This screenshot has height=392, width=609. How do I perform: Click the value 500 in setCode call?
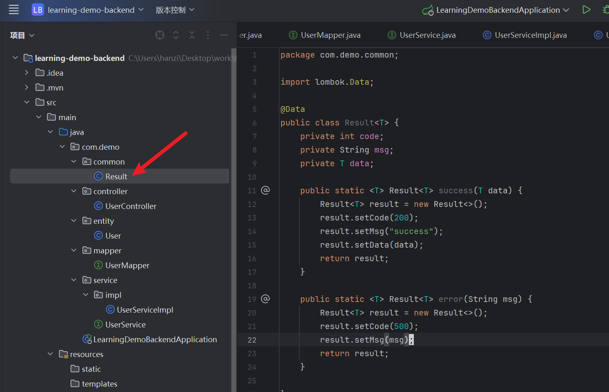pyautogui.click(x=401, y=326)
